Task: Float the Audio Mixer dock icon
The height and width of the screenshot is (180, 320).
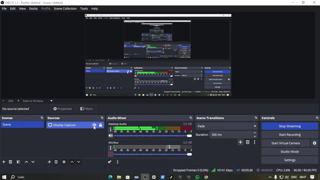Action: pos(191,118)
